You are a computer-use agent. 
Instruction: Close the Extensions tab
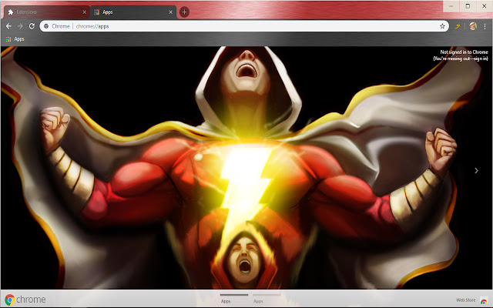coord(84,12)
